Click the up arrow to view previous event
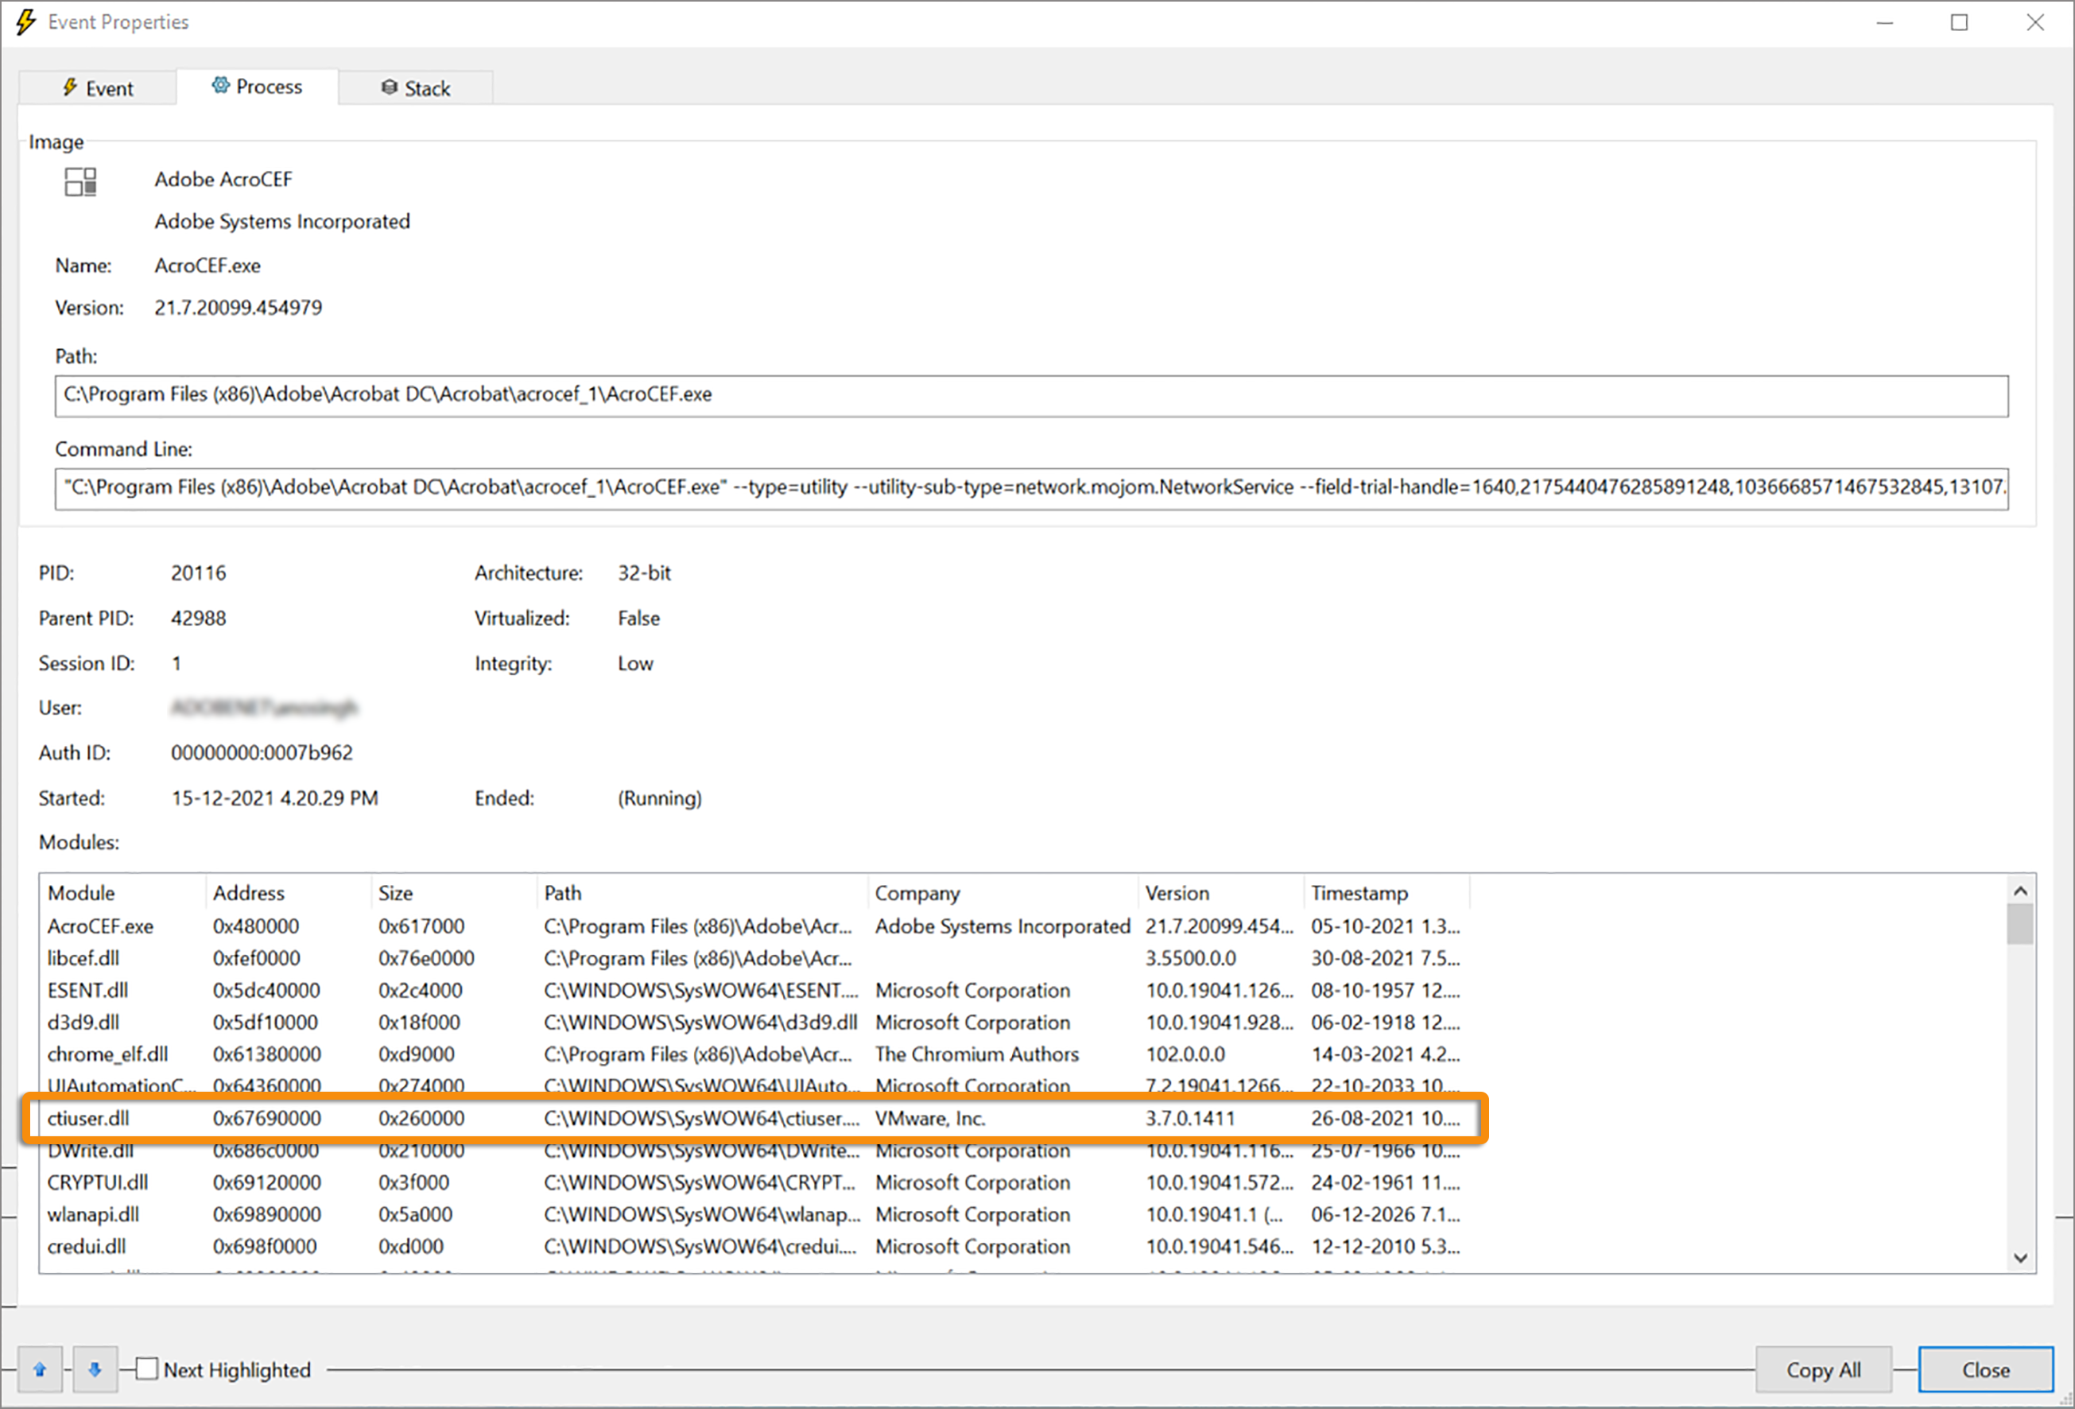 coord(39,1368)
